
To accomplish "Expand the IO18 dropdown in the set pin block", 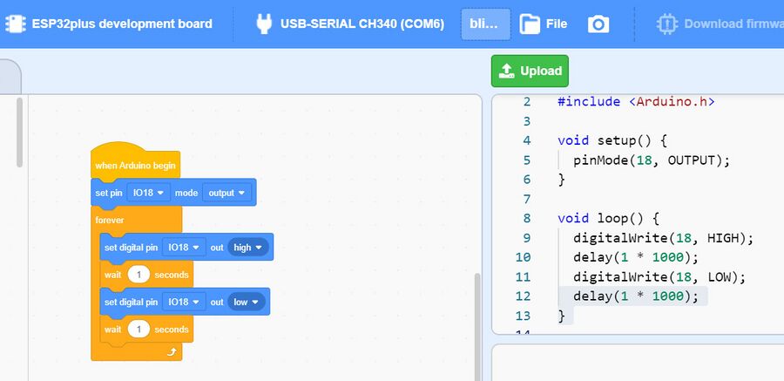I will point(150,193).
